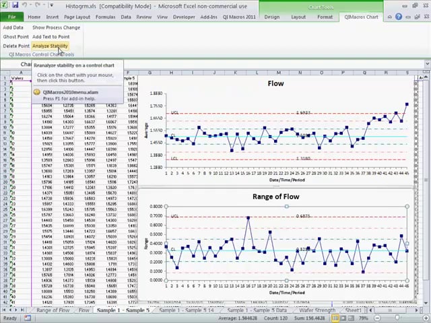Open the Page Layout tab
Viewport: 431px width, 323px height.
[x=77, y=17]
